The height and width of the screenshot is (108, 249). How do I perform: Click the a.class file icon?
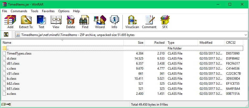pos(5,94)
